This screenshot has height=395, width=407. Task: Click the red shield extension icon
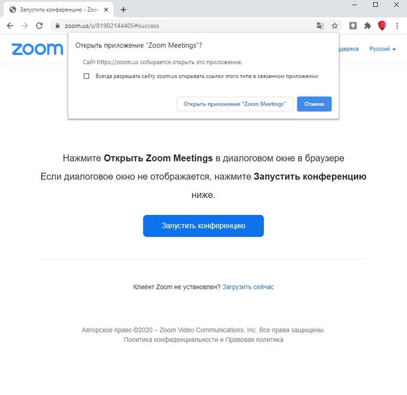coord(382,26)
